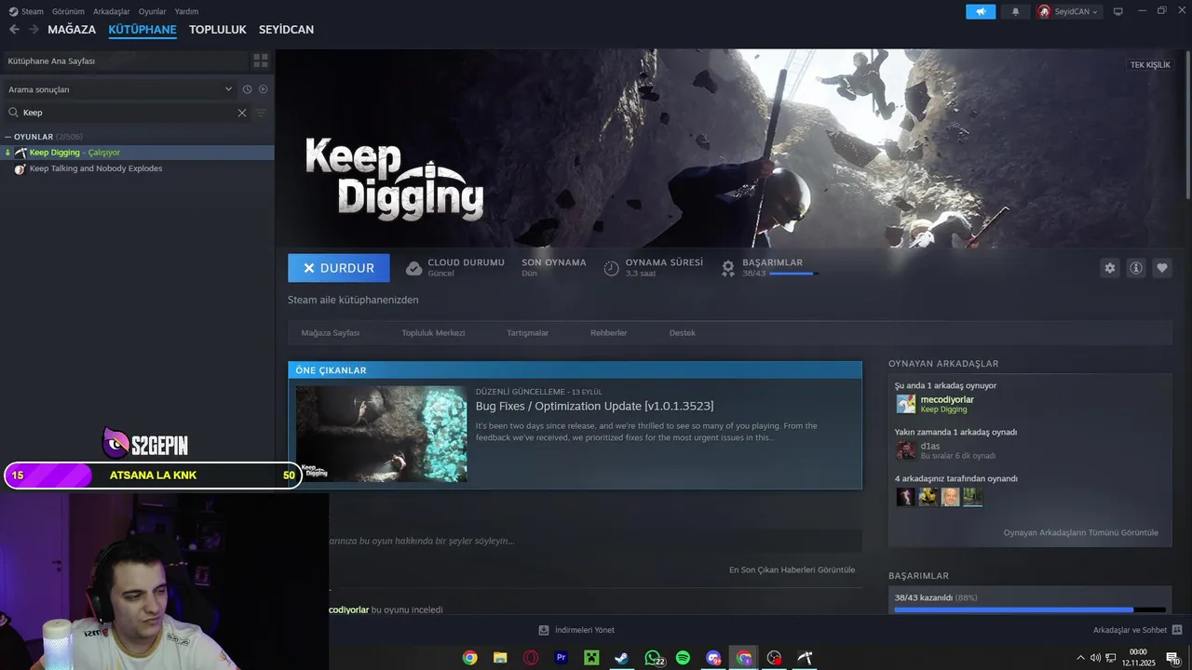Go to the TOPLULUK tab
The height and width of the screenshot is (670, 1192).
[x=218, y=29]
